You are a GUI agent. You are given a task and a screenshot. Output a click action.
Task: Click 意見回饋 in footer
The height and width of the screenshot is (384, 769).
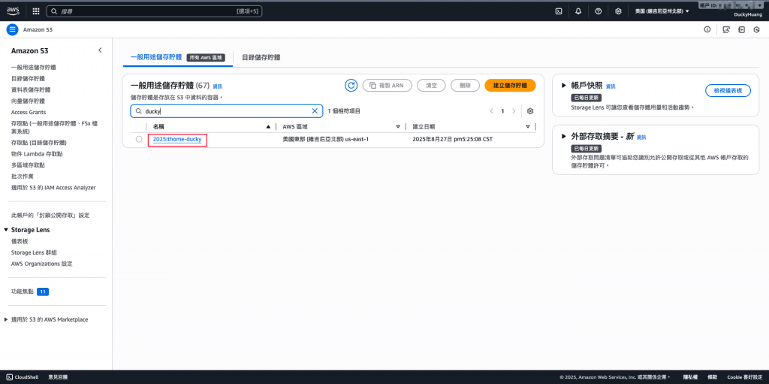coord(58,377)
